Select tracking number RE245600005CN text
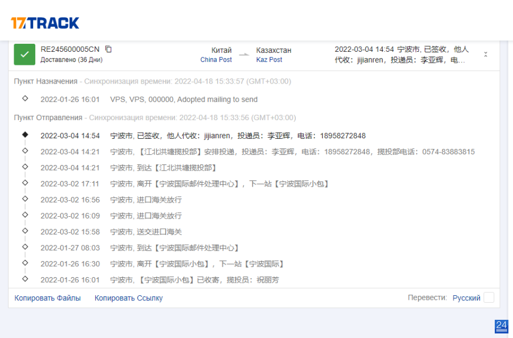Image resolution: width=513 pixels, height=338 pixels. pyautogui.click(x=70, y=50)
